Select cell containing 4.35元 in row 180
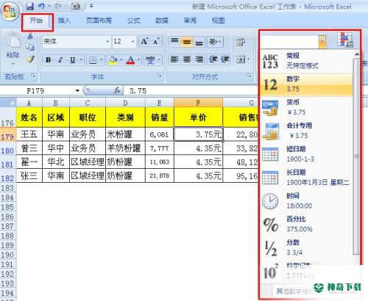 tap(198, 148)
